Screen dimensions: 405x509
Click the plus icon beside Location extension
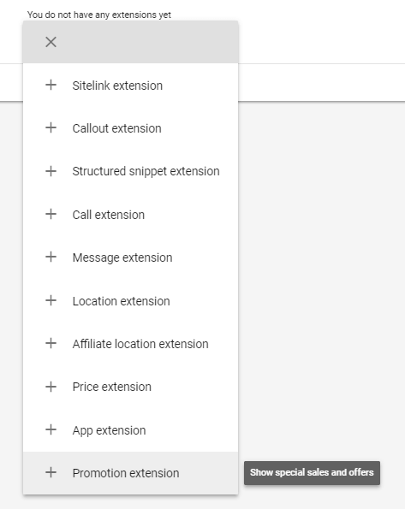click(x=51, y=300)
